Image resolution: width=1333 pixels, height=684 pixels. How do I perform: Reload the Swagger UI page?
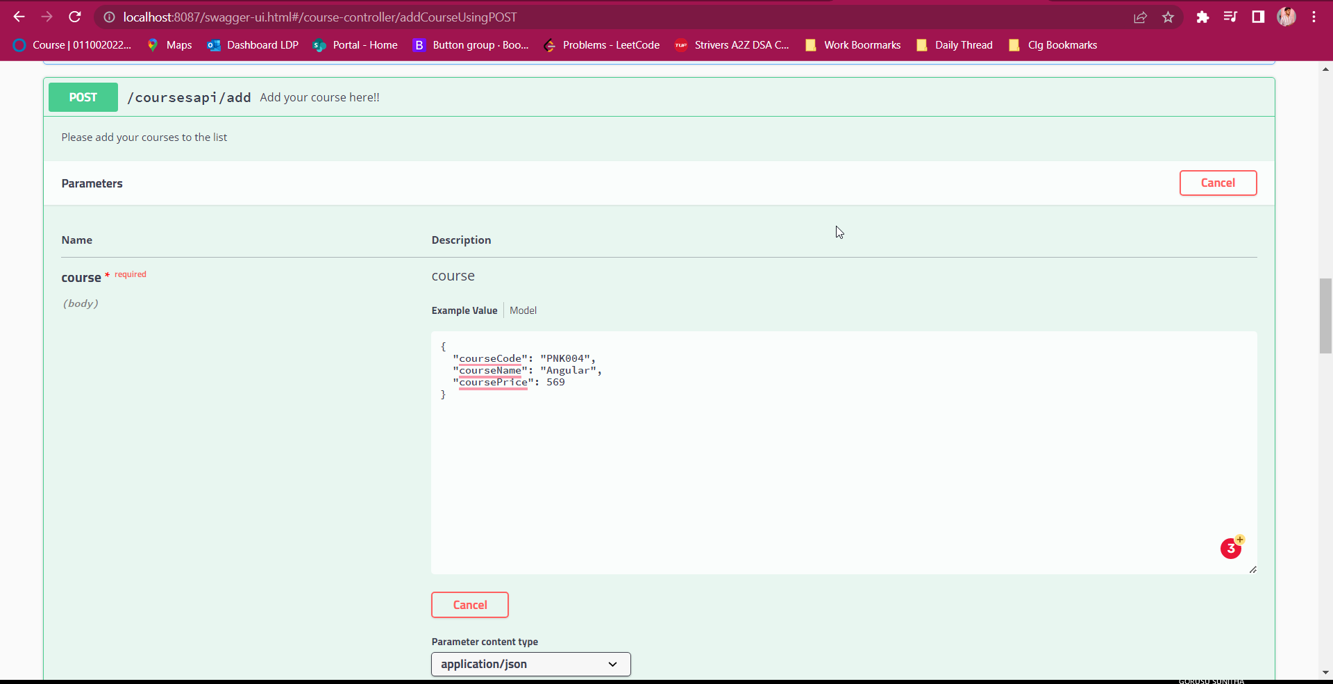(x=75, y=17)
